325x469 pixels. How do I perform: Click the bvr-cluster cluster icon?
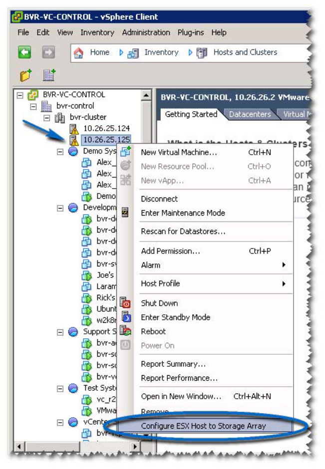tap(59, 118)
